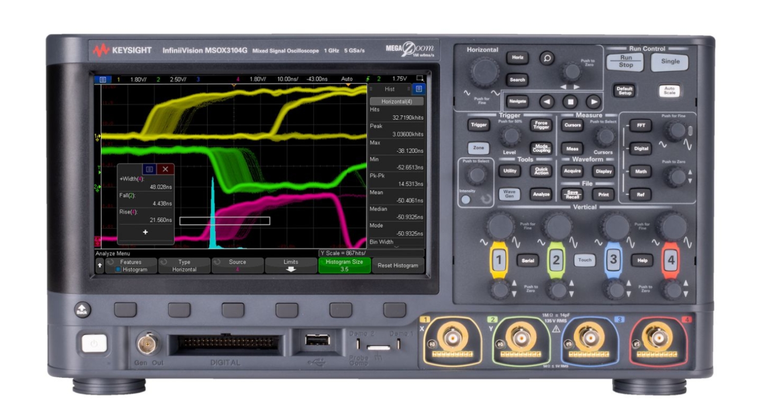Open the Limits dropdown softkey
This screenshot has height=415, width=762.
[291, 266]
